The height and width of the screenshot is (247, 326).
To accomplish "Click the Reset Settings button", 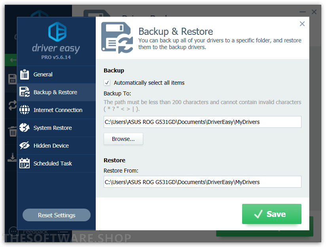I will tap(57, 215).
